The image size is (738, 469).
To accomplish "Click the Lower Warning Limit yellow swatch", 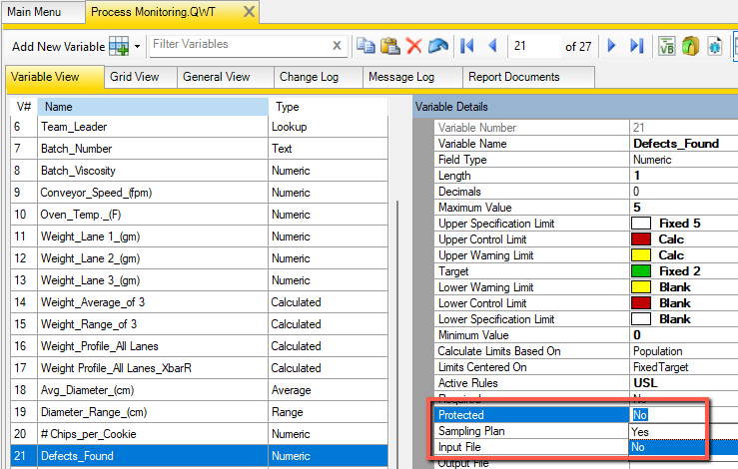I will coord(640,287).
